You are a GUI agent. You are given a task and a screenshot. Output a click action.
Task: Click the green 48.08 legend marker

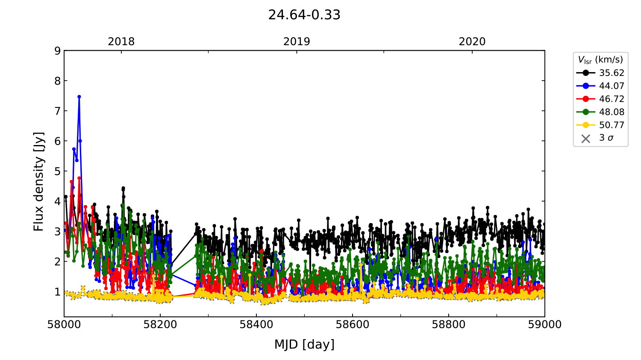point(585,112)
